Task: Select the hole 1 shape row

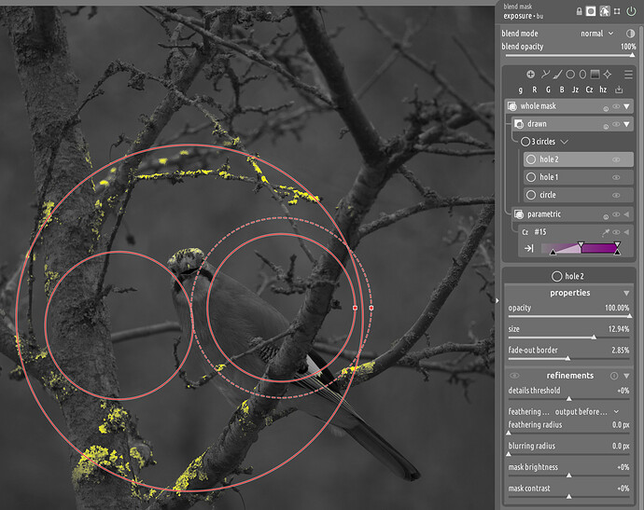Action: point(579,177)
